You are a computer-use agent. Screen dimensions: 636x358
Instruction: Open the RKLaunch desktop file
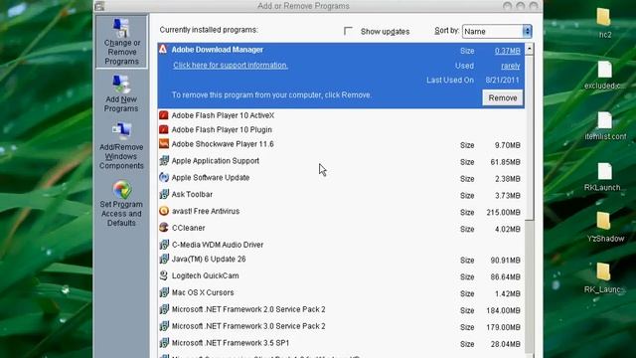(604, 177)
